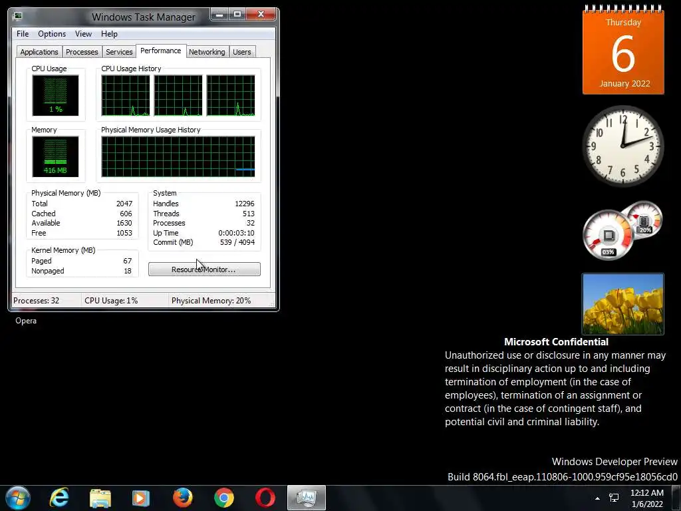Open Google Chrome from the taskbar
The height and width of the screenshot is (511, 681).
224,498
